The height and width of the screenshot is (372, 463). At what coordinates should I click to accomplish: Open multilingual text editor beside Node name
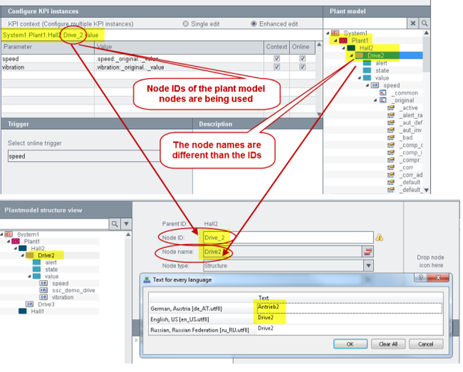pyautogui.click(x=368, y=252)
